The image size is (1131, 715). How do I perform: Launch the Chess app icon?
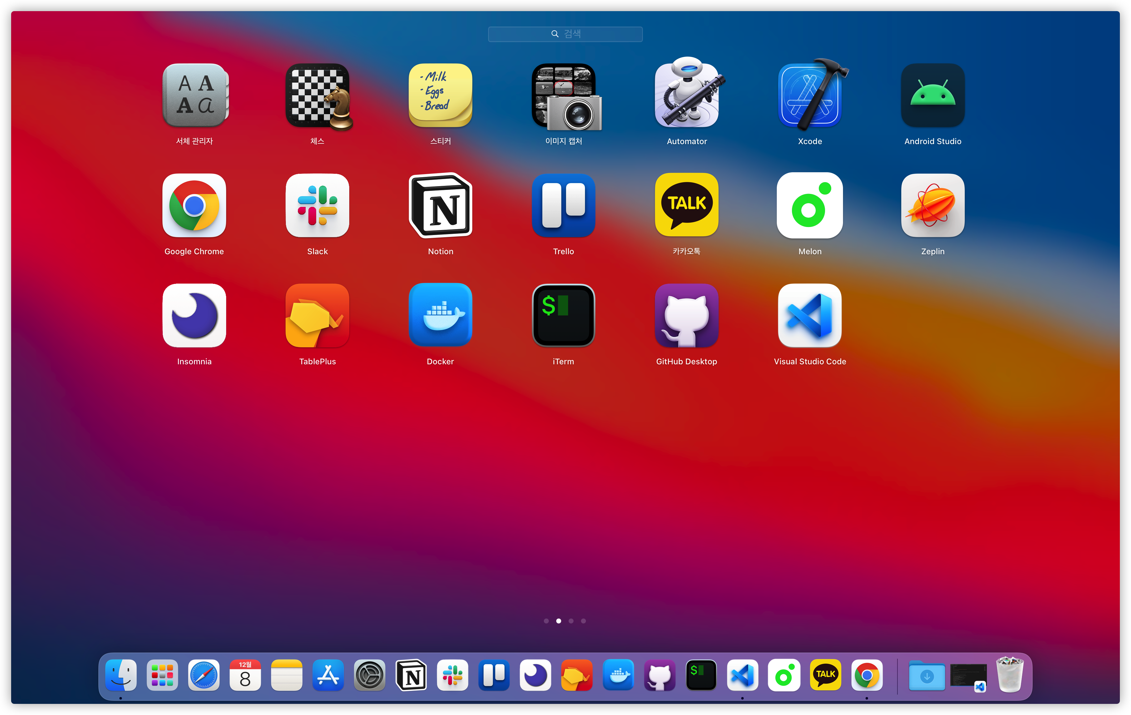pos(317,96)
